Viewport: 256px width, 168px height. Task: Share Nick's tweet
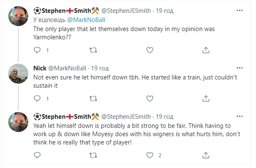(x=206, y=98)
